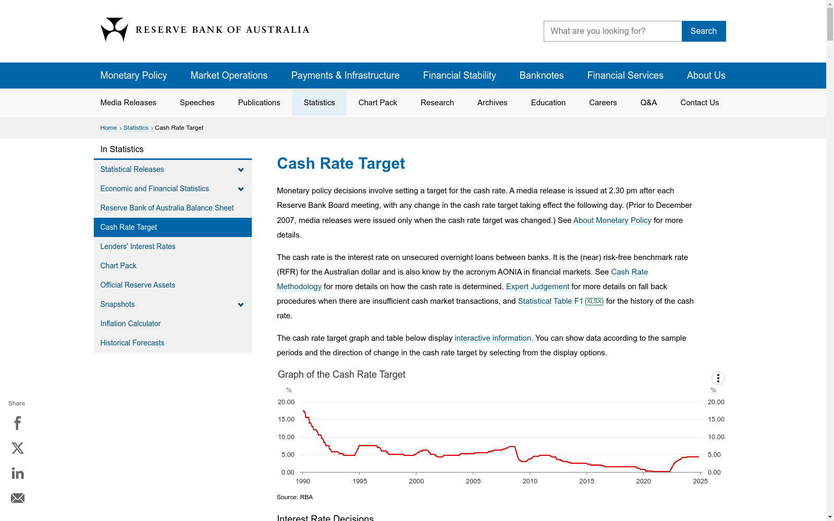Follow the About Monetary Policy link
Screen dimensions: 834x521
point(612,220)
